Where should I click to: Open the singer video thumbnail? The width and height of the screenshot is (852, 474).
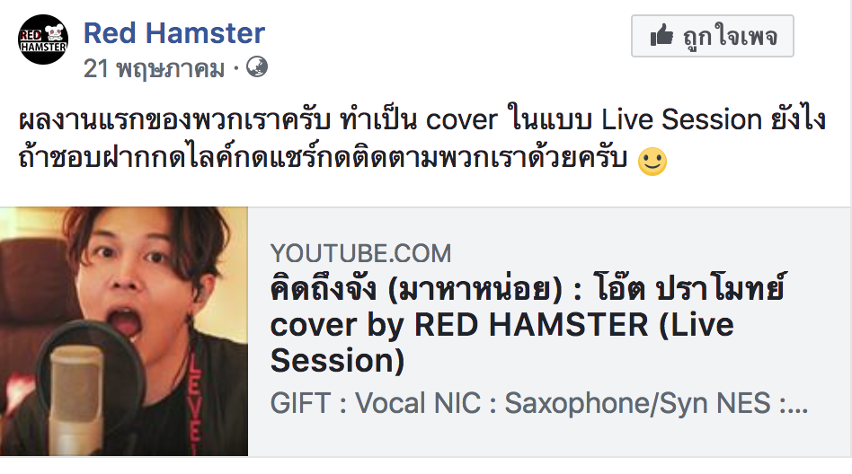coord(124,331)
